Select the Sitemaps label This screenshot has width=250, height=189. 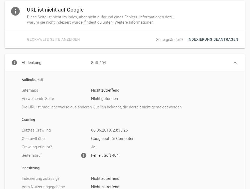(x=30, y=90)
